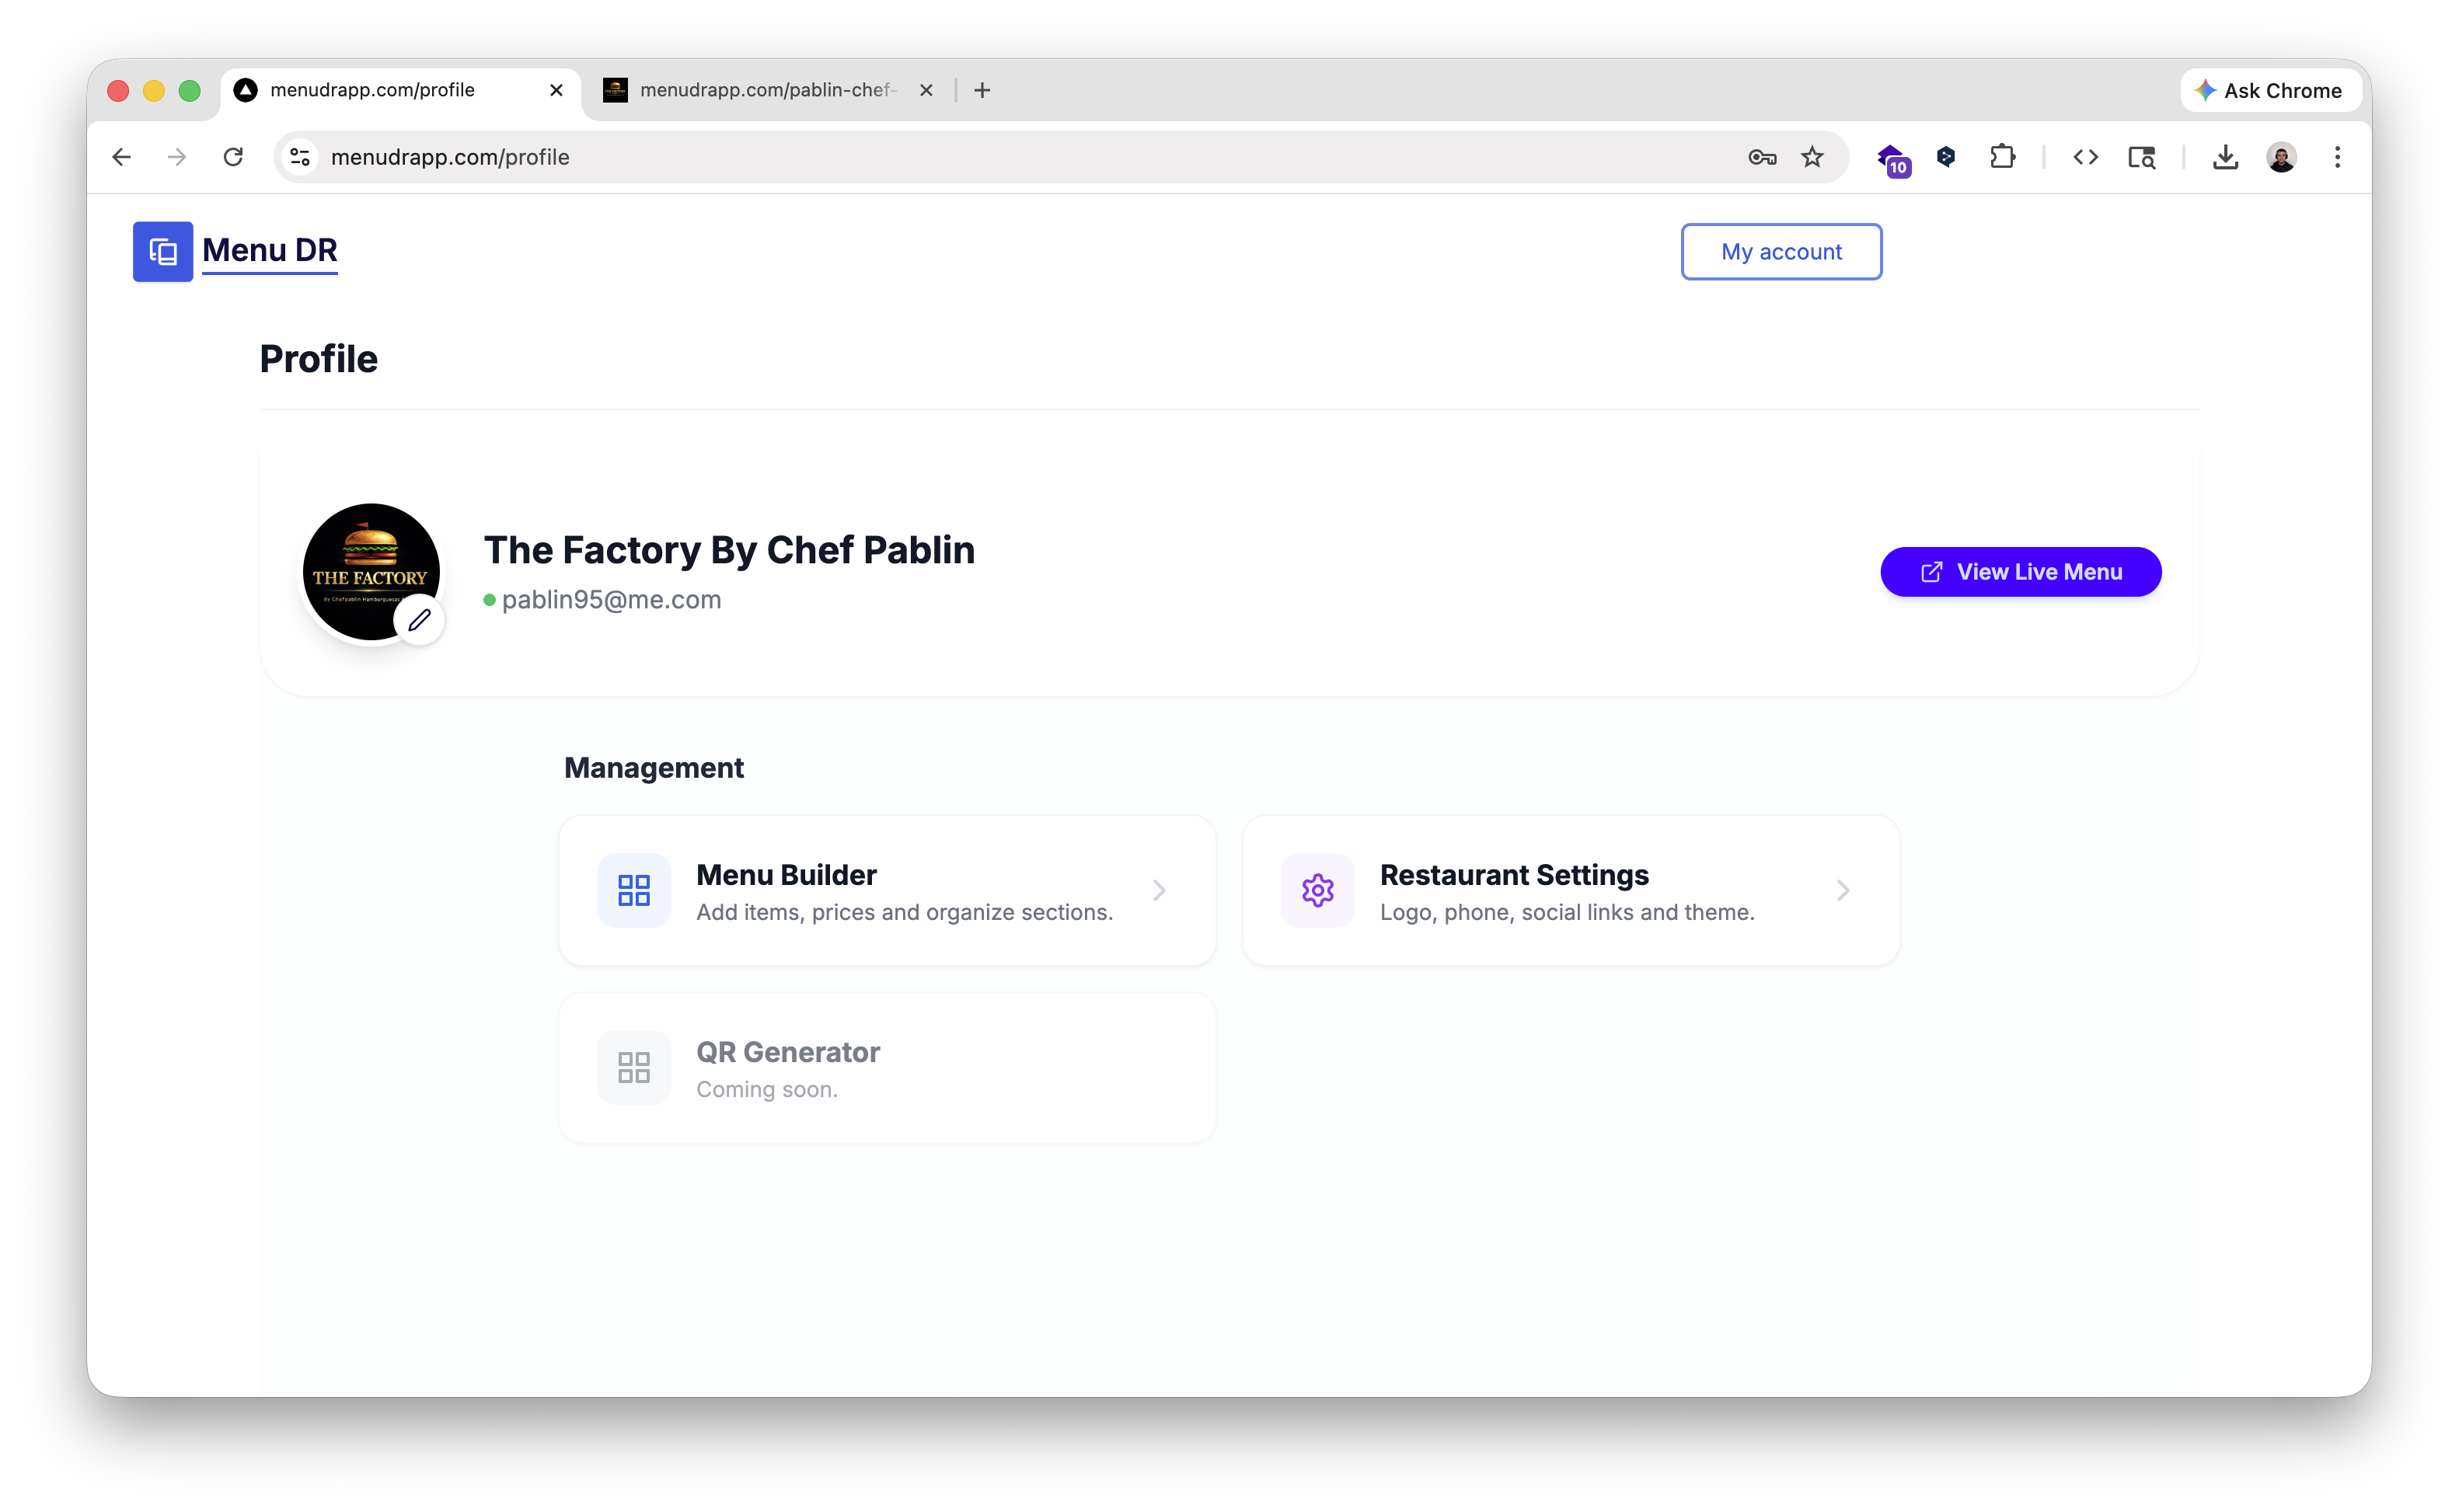Expand Restaurant Settings with its chevron arrow

(1842, 890)
